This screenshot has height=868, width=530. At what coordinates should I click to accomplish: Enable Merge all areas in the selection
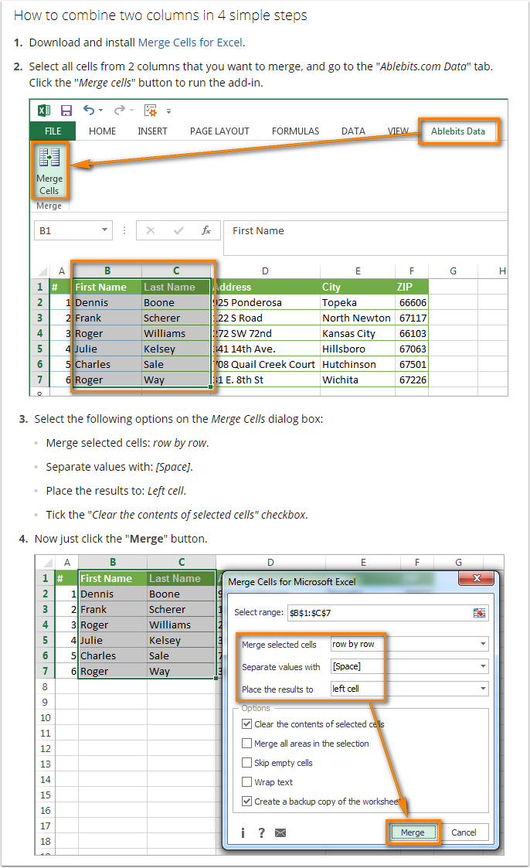click(246, 744)
